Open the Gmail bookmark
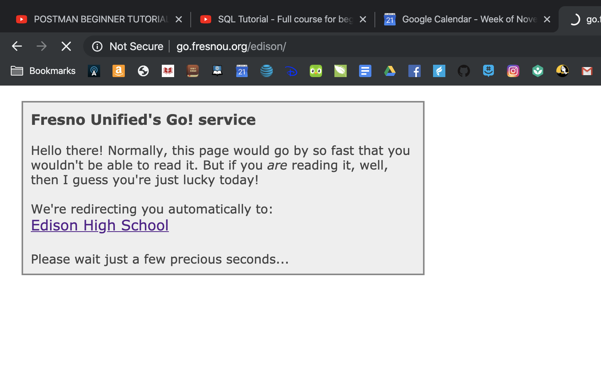Screen dimensions: 601x390 click(x=587, y=71)
